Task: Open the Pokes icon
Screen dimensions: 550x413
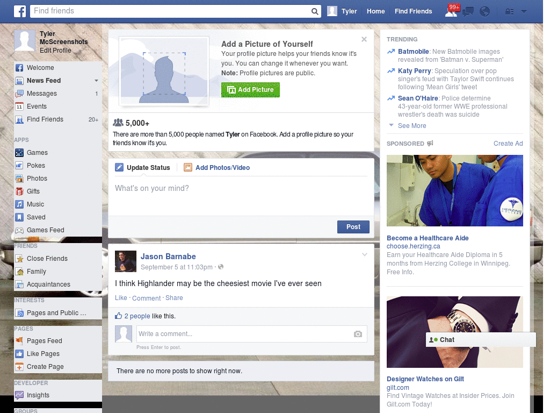Action: (19, 166)
